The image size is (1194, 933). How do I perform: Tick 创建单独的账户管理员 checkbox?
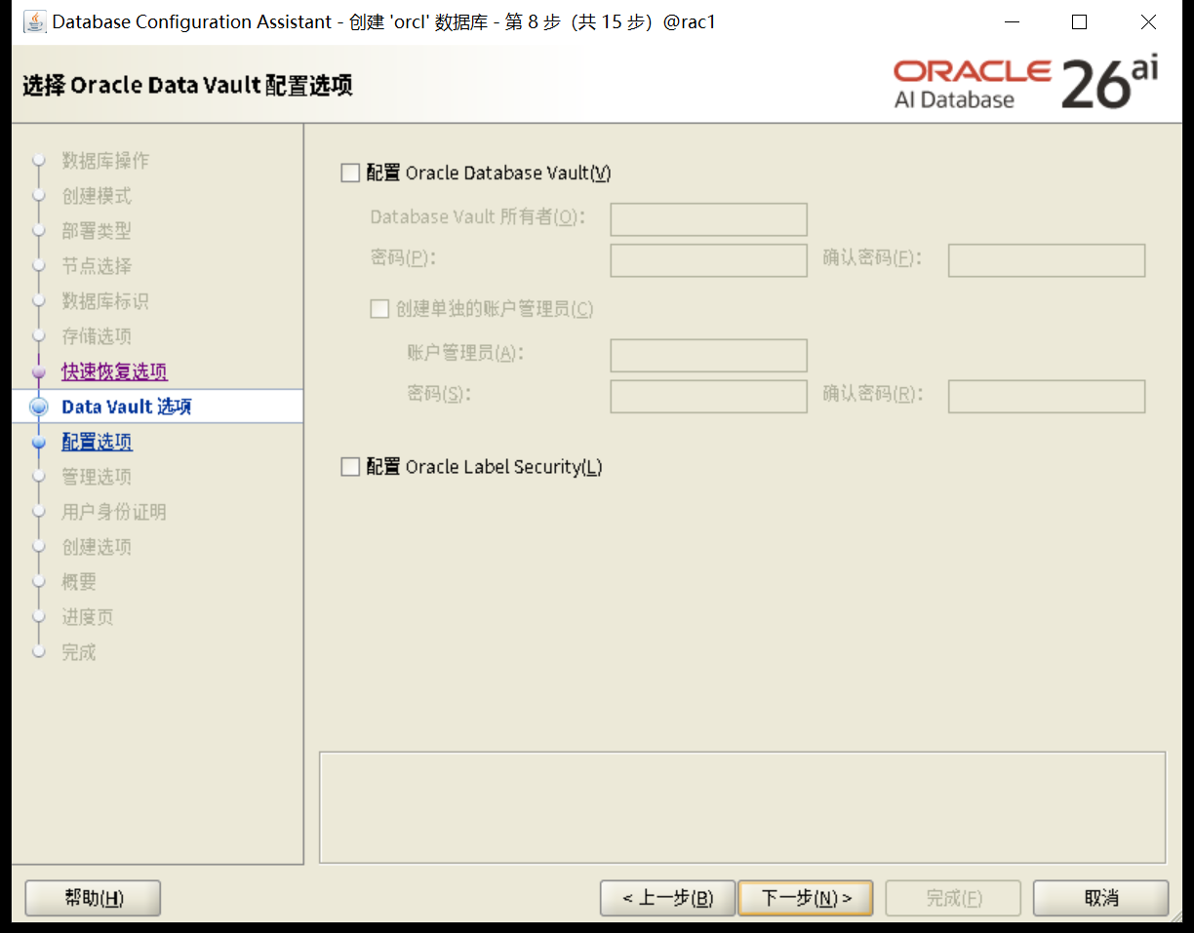click(x=379, y=309)
